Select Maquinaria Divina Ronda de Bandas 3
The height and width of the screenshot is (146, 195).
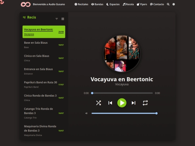(x=44, y=130)
